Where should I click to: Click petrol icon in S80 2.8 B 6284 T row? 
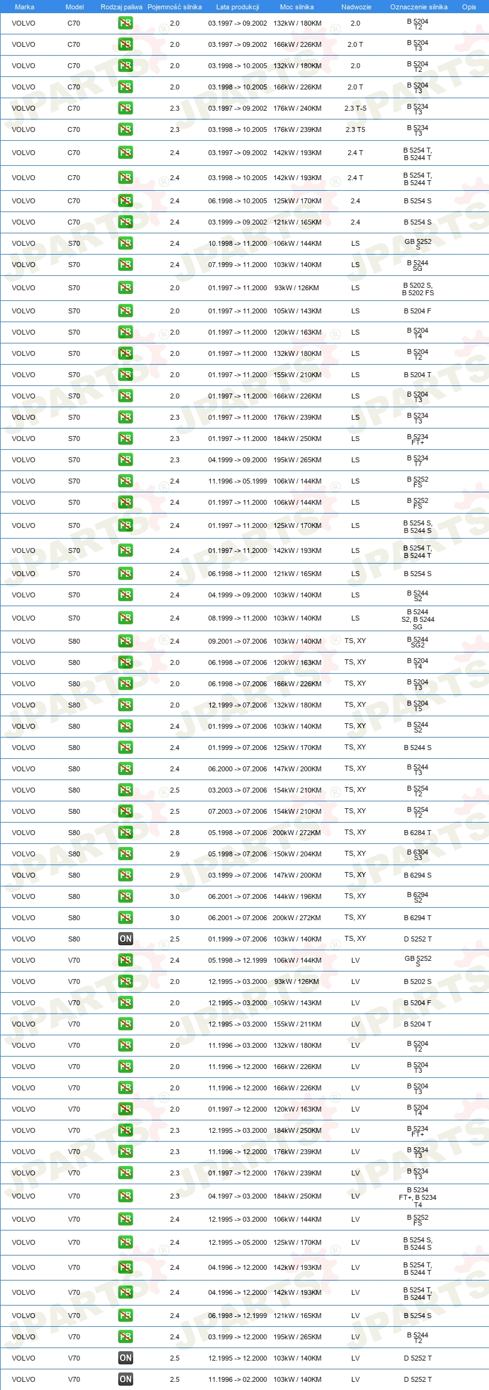click(x=125, y=833)
